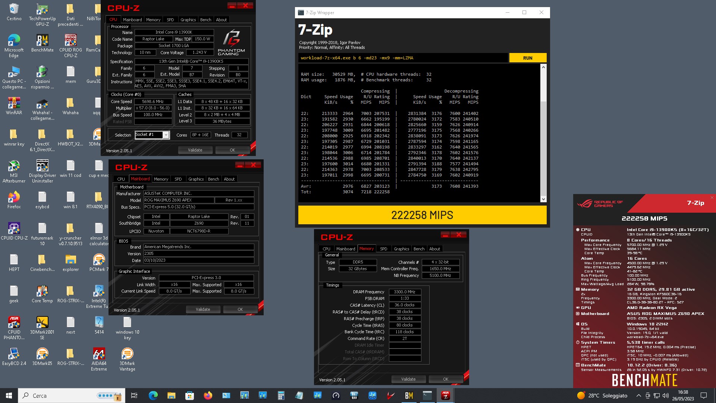The height and width of the screenshot is (403, 716).
Task: Open the Graphics tab in Mainboard CPU-Z window
Action: coord(196,179)
